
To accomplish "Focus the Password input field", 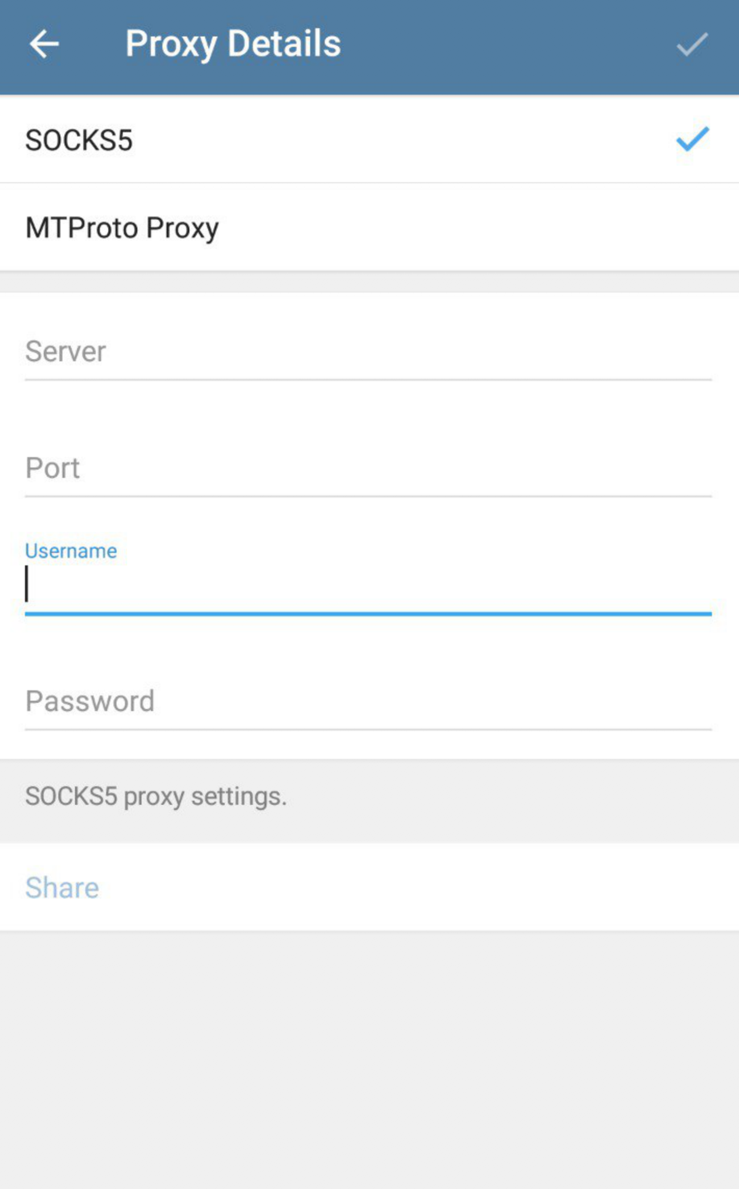I will [x=368, y=702].
